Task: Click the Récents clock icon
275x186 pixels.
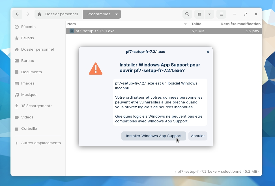Action: pos(17,27)
